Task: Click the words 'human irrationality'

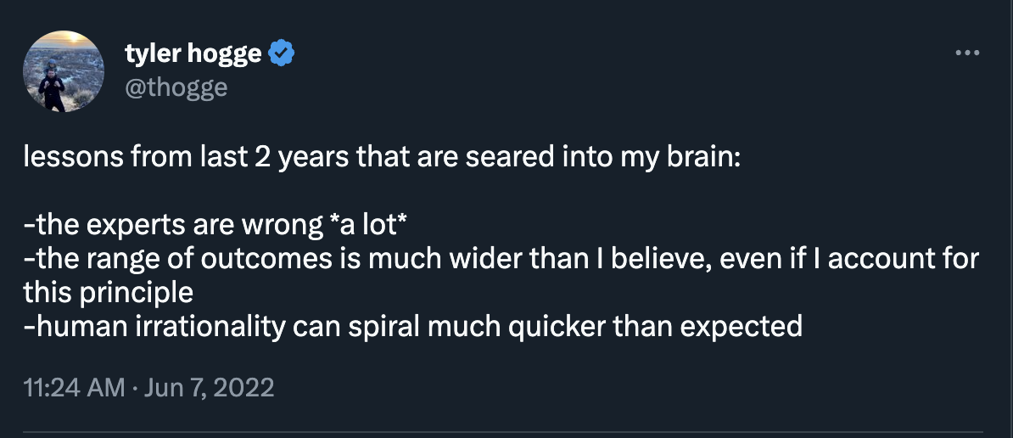Action: click(x=157, y=326)
